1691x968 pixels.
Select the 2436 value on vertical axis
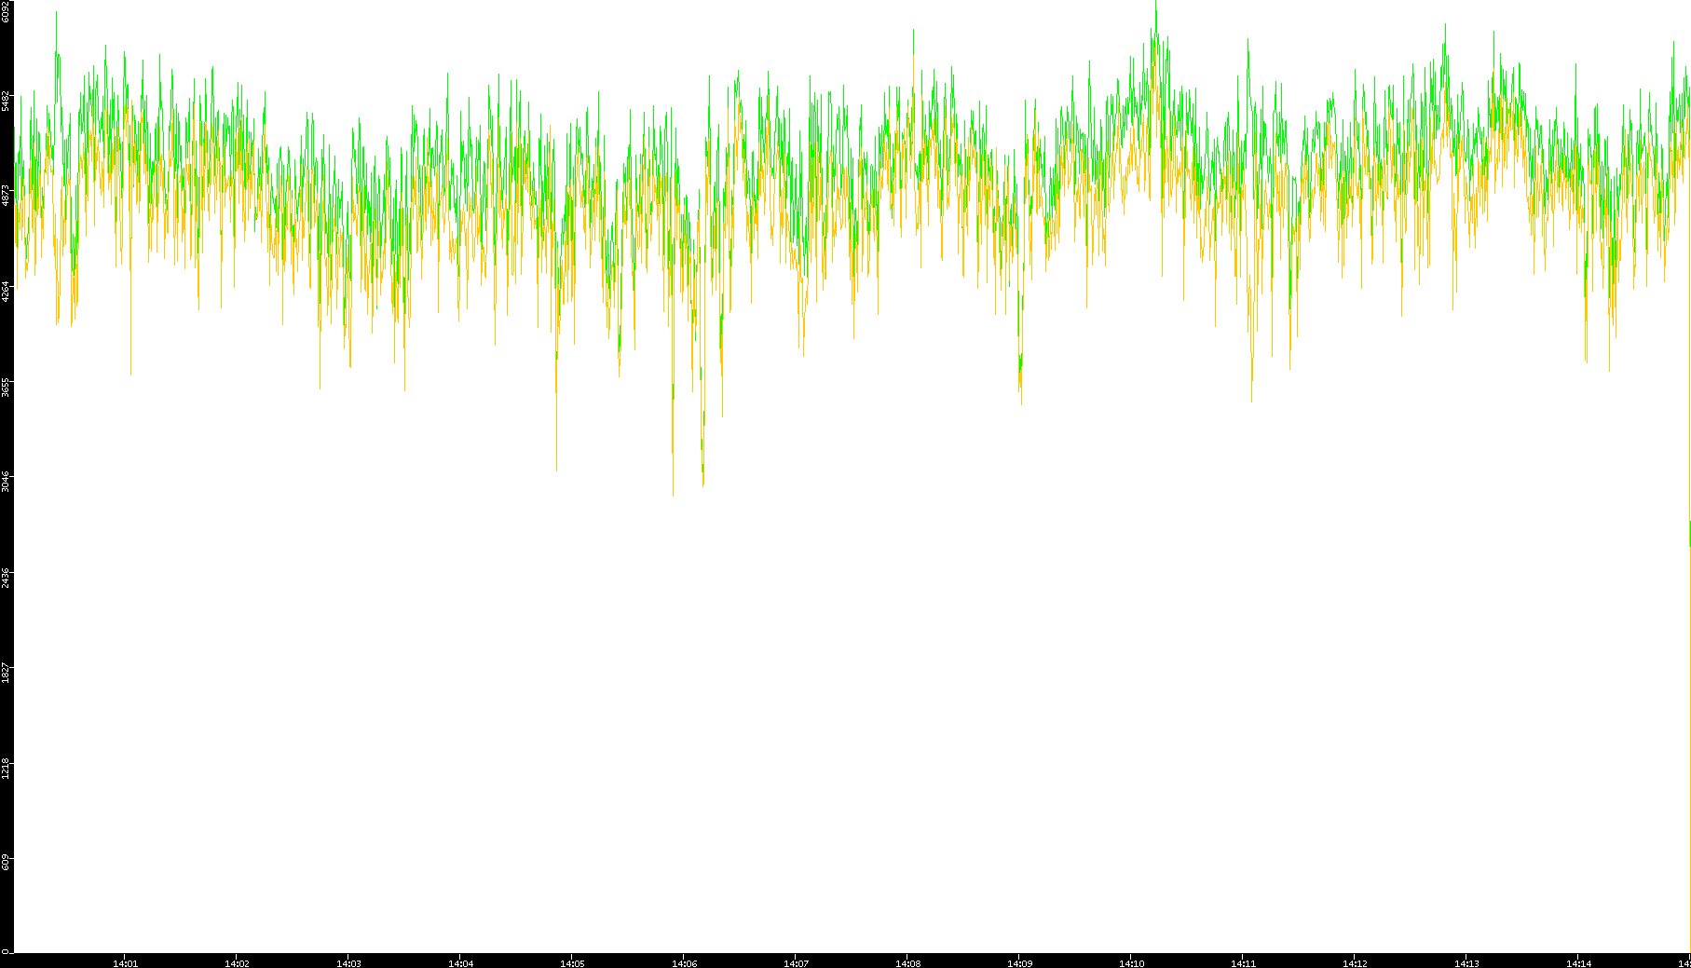[x=6, y=577]
